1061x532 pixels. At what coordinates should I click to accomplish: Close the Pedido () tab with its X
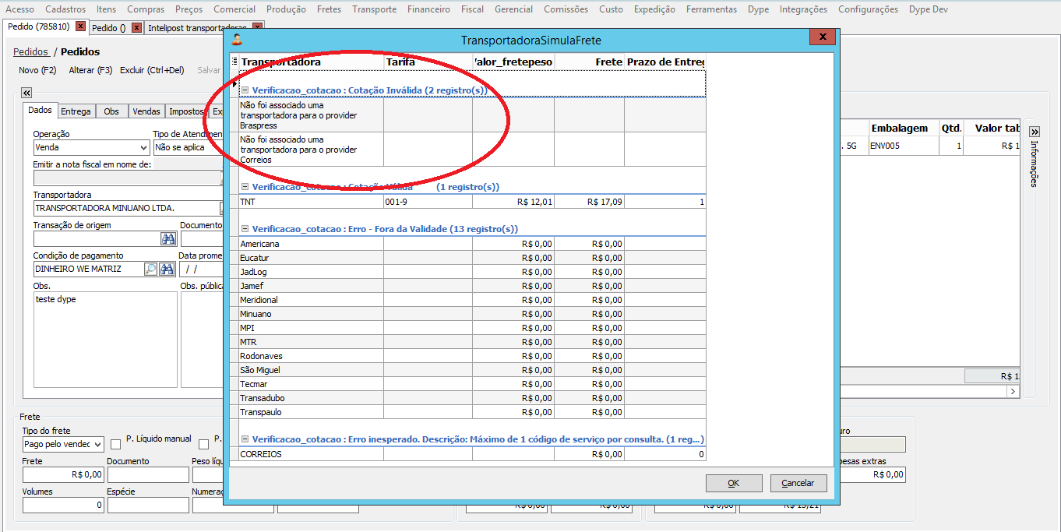click(x=137, y=27)
